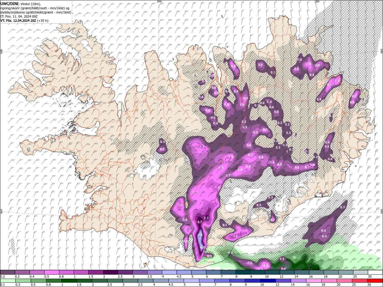Viewport: 383px width, 287px height.
Task: Select the 'slydda/snjókoma' legend description line
Action: tap(36, 12)
